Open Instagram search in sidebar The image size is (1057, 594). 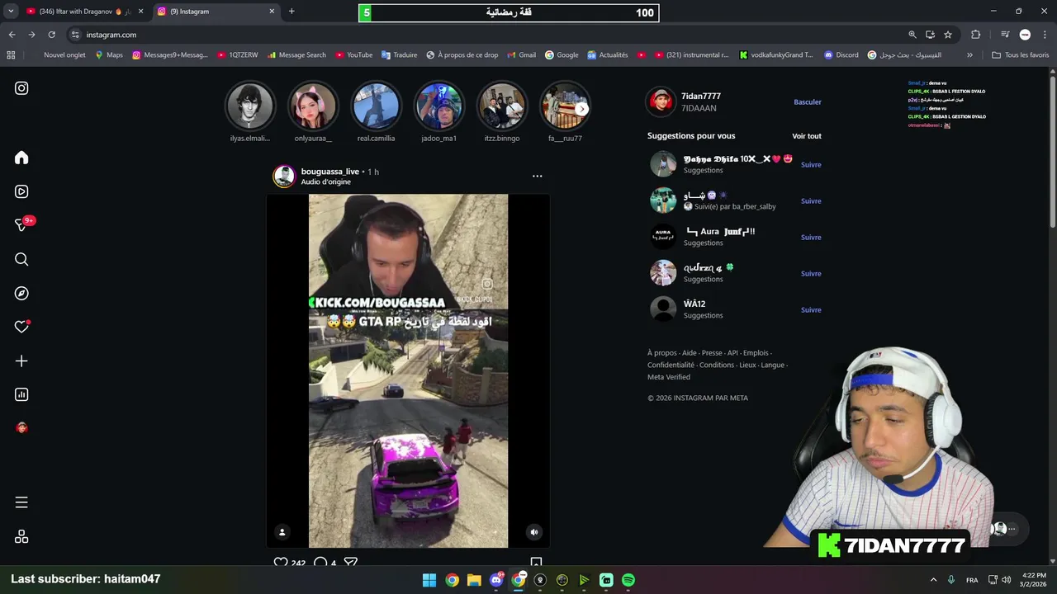tap(21, 259)
